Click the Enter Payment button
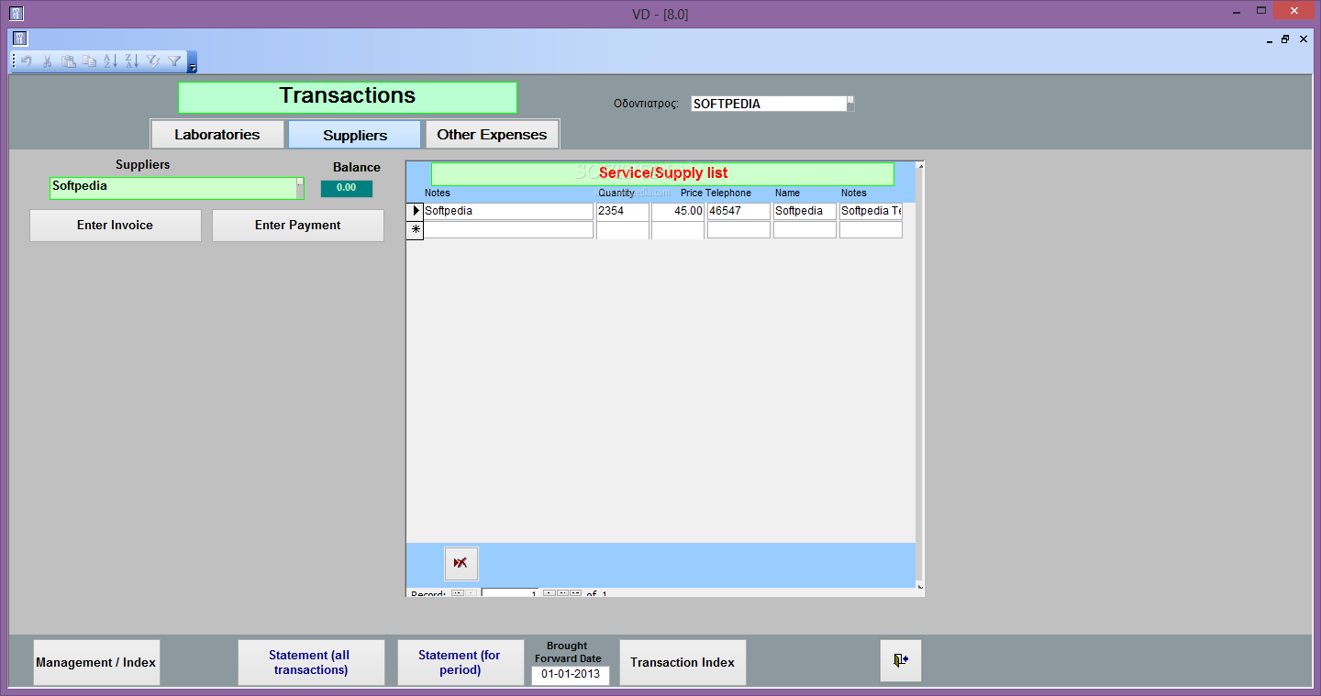The image size is (1321, 696). pyautogui.click(x=298, y=226)
